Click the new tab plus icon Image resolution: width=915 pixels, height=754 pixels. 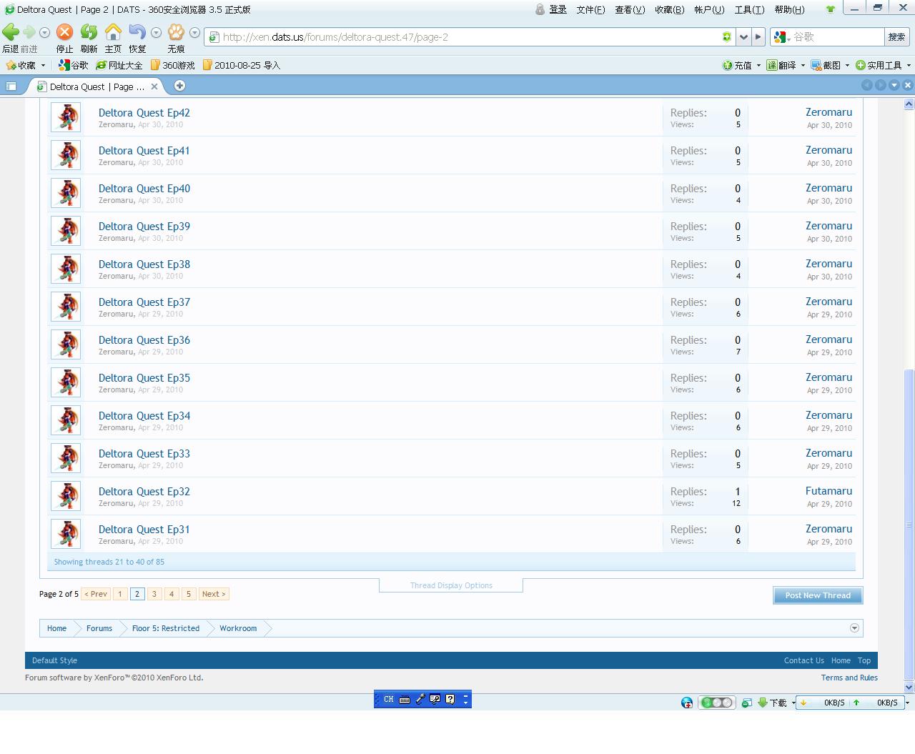[x=179, y=86]
